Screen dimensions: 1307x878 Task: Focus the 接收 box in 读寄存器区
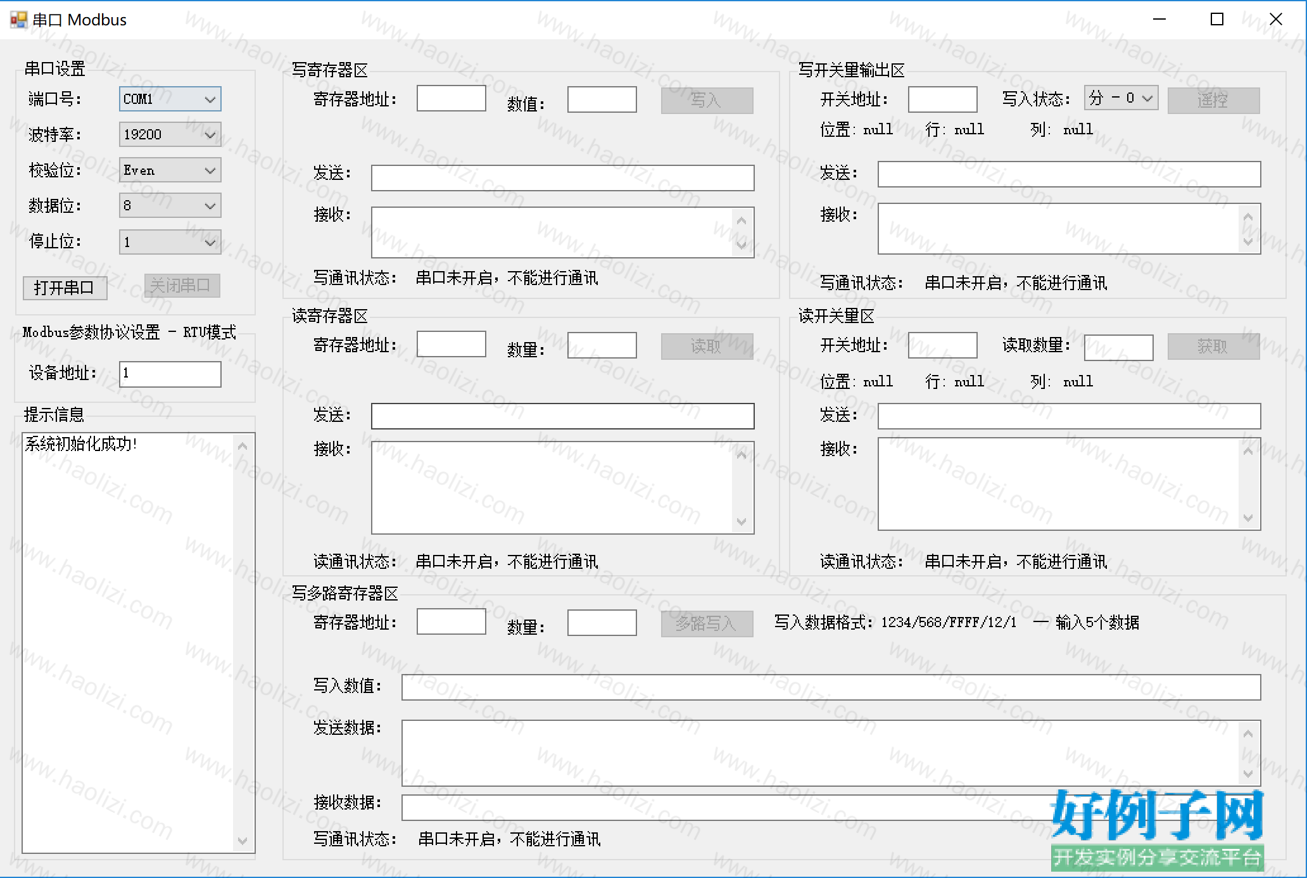tap(562, 488)
